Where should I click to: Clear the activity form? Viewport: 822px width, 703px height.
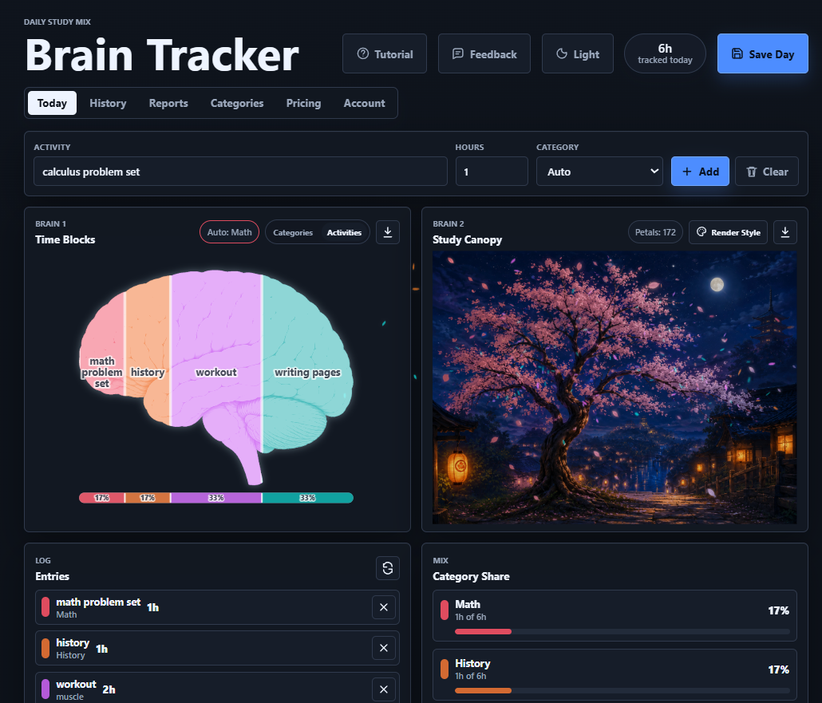(766, 172)
